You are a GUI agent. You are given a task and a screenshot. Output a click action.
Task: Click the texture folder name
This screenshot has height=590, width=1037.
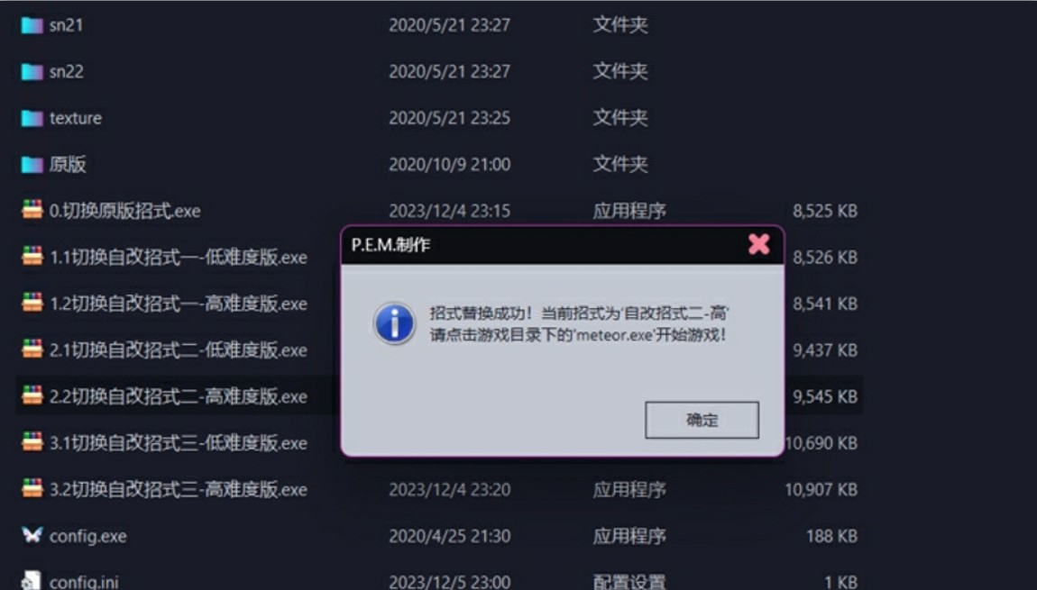click(x=76, y=118)
